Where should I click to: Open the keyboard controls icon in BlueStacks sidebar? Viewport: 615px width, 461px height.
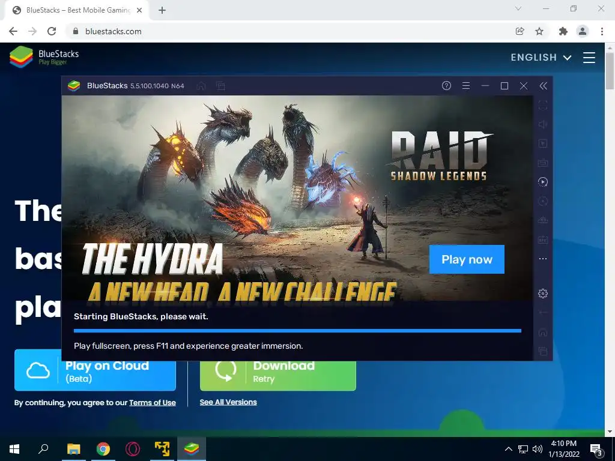[543, 163]
